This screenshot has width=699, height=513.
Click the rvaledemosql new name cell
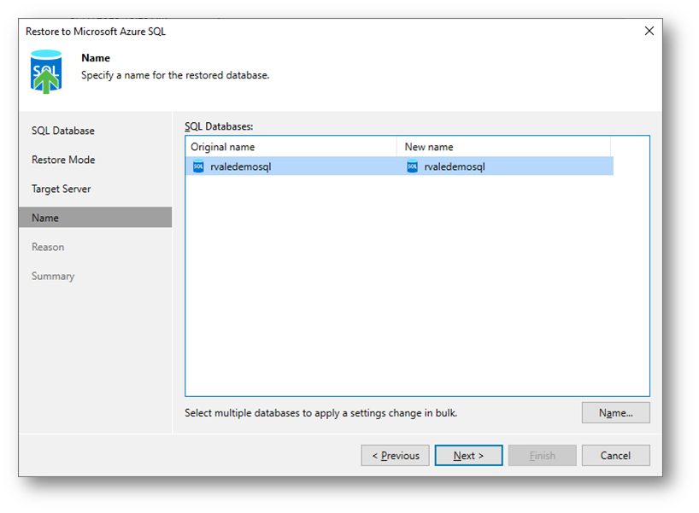454,166
